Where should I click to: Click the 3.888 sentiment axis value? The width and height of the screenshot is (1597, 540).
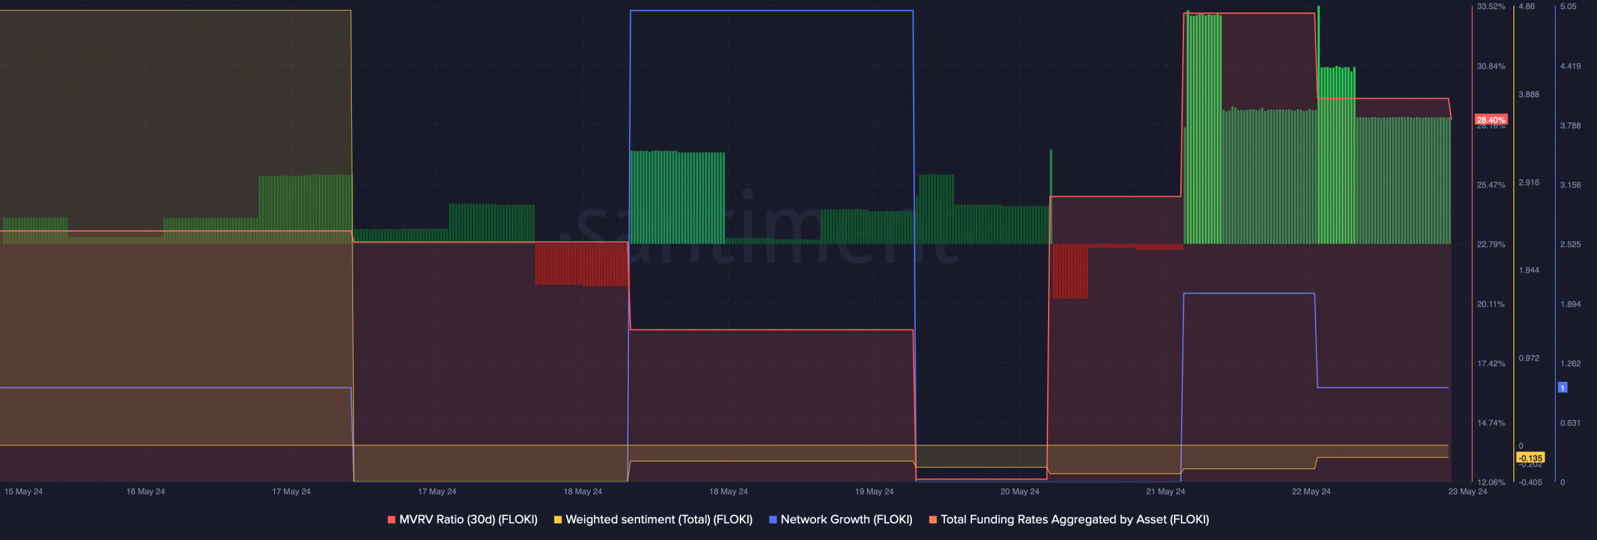1529,94
